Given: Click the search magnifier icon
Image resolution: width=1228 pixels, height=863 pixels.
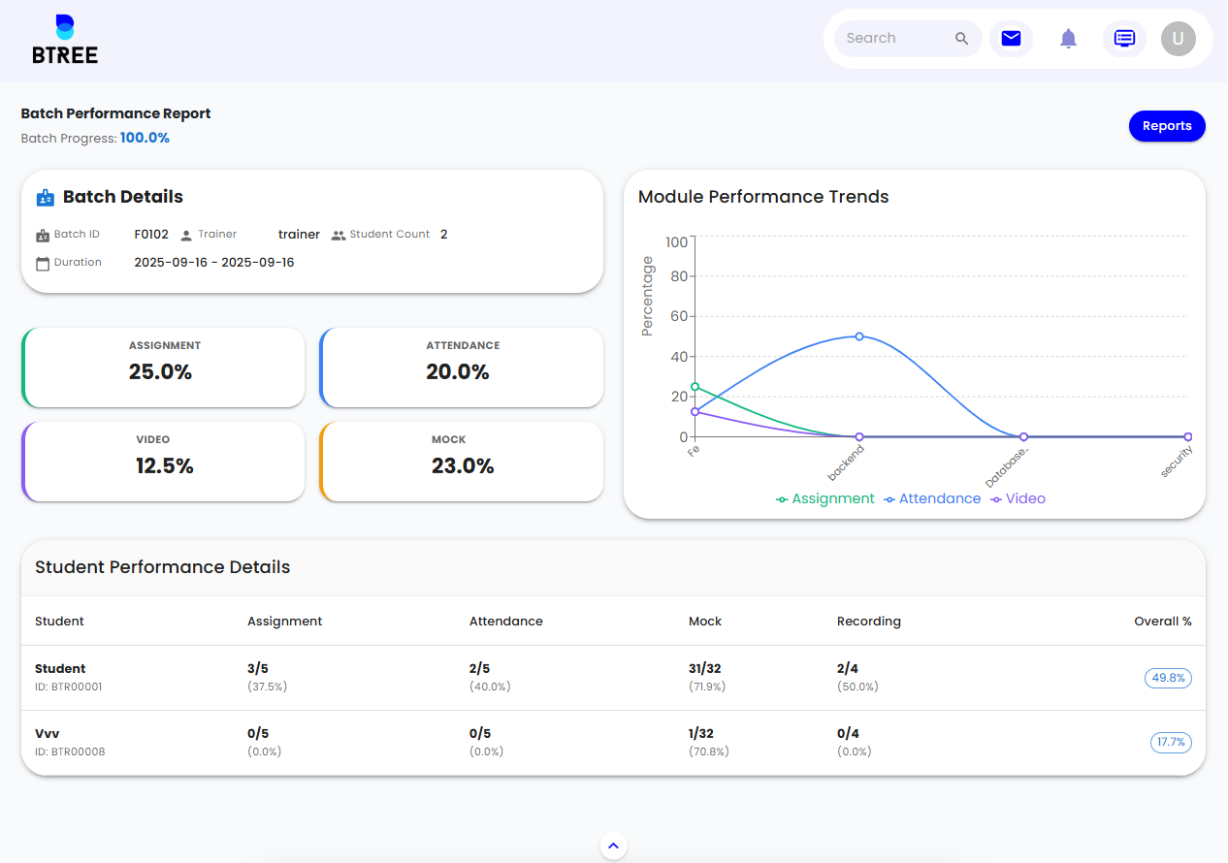Looking at the screenshot, I should pos(962,39).
